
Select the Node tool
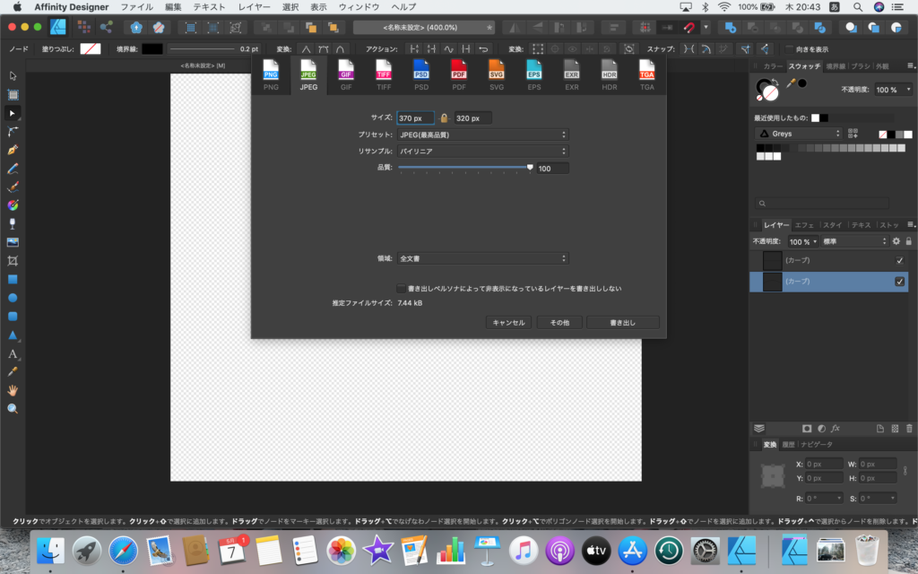13,113
